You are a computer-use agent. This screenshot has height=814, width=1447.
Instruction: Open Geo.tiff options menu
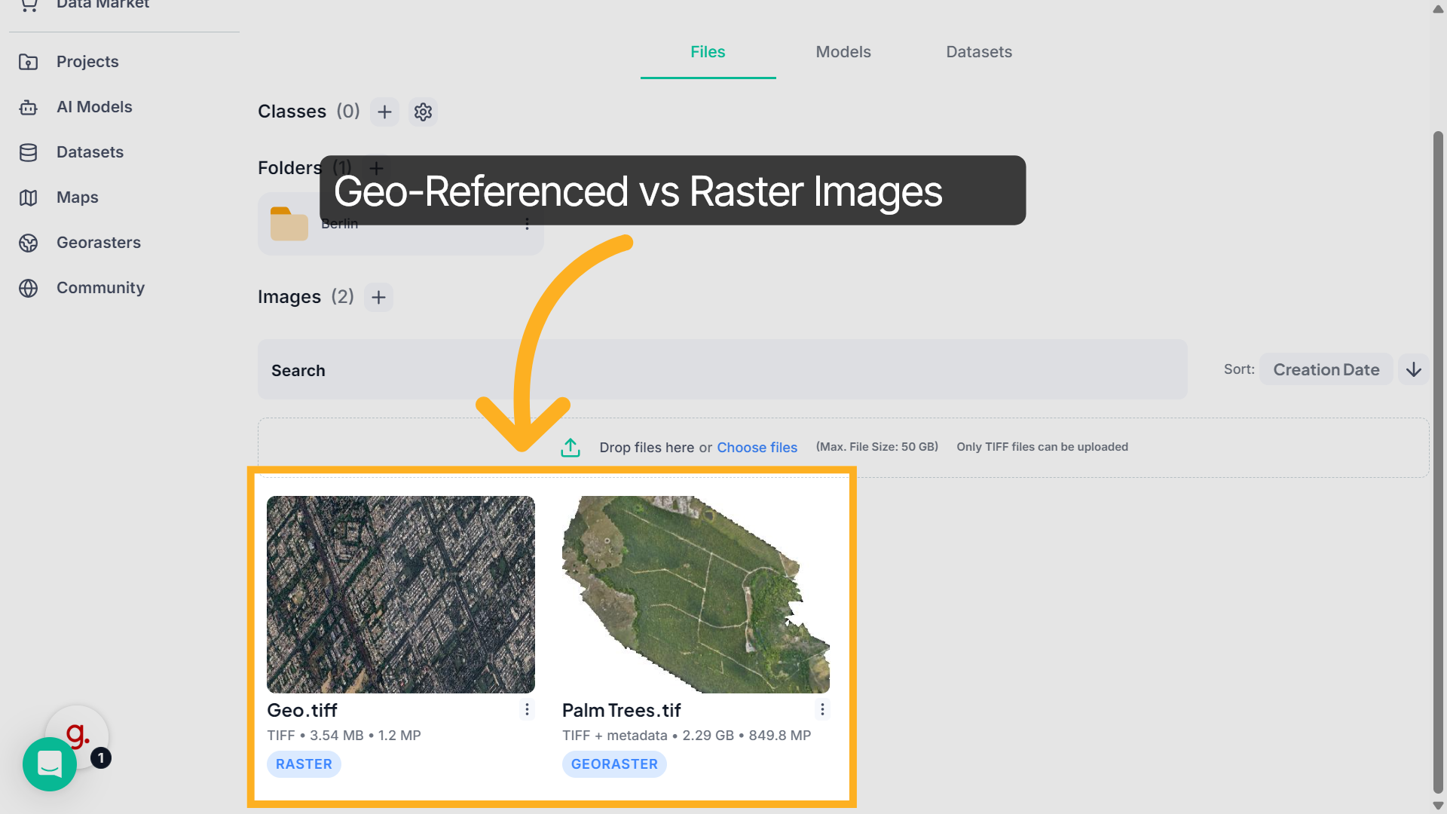pyautogui.click(x=527, y=709)
